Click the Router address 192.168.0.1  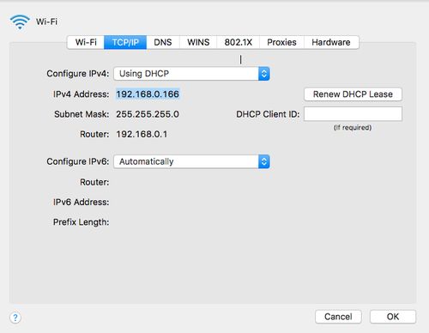coord(142,134)
